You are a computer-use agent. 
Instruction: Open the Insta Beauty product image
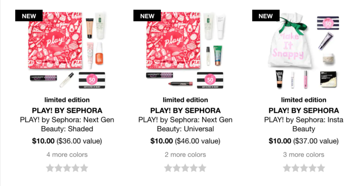pos(304,50)
